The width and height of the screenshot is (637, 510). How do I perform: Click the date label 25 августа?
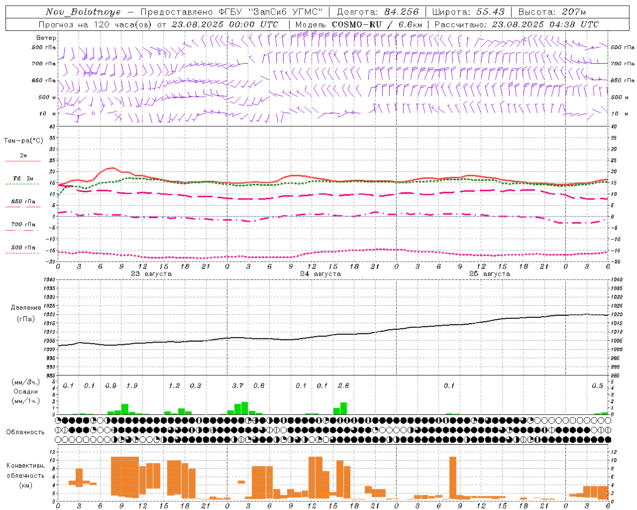point(490,274)
